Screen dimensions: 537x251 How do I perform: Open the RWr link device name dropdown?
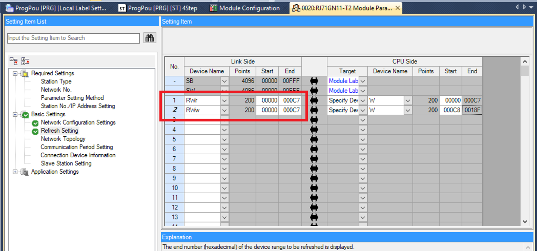pyautogui.click(x=224, y=101)
